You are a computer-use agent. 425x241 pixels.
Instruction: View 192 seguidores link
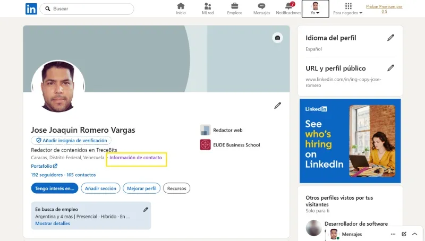47,175
